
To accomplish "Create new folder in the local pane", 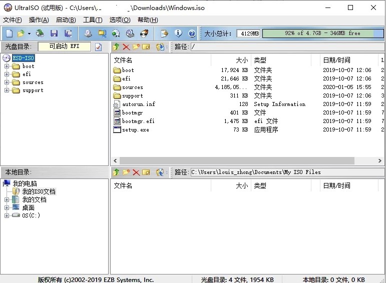I will pyautogui.click(x=126, y=172).
